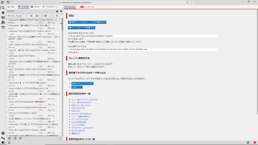
Task: Open webm@ふたば link
Action: (78, 108)
